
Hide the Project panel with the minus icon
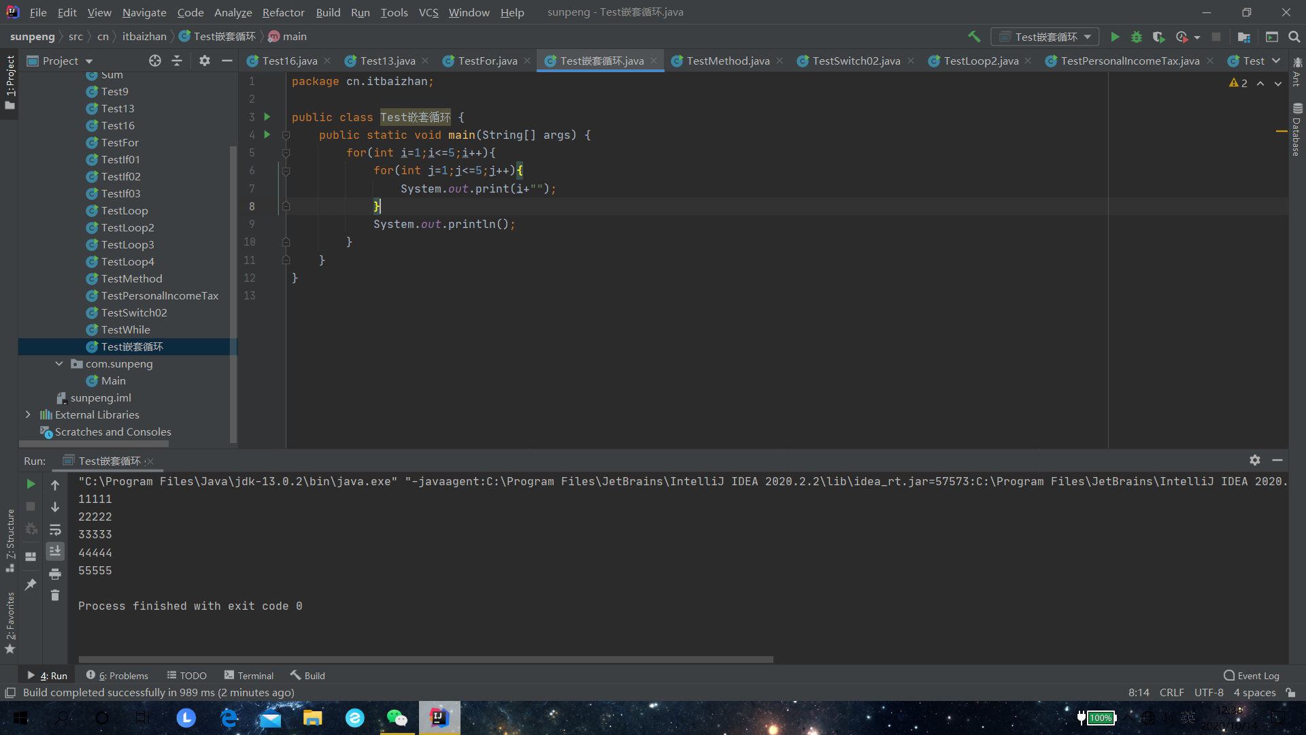[227, 61]
